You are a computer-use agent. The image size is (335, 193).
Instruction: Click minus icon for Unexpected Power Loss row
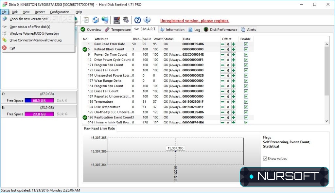pyautogui.click(x=222, y=76)
